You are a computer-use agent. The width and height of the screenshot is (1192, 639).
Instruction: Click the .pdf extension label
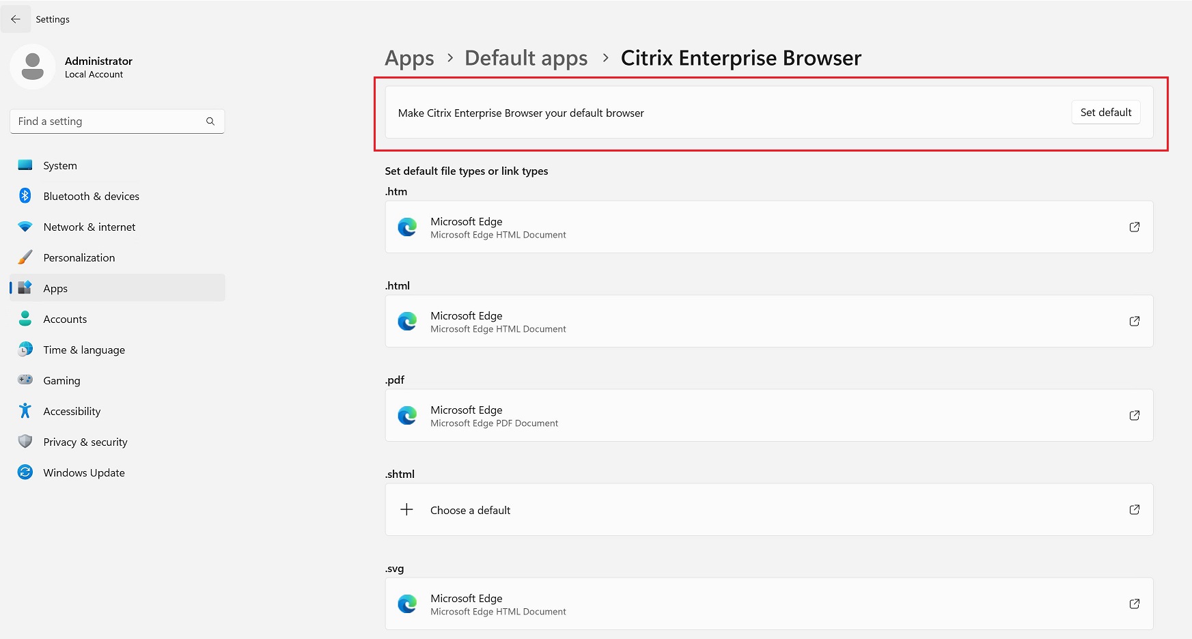(395, 380)
